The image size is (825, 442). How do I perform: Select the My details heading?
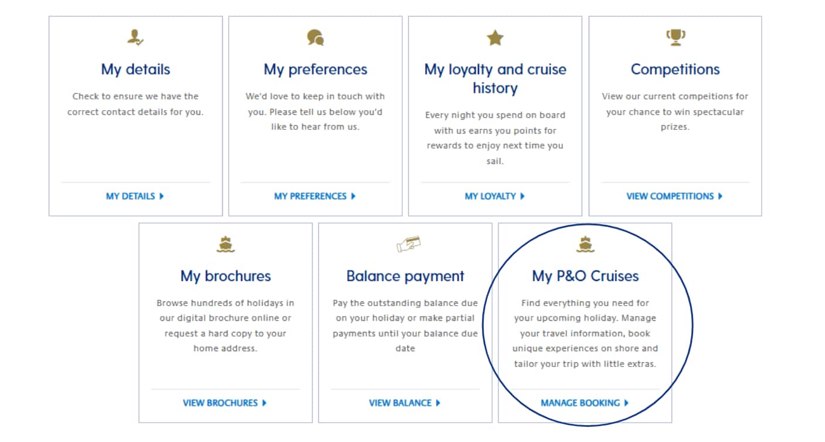point(135,69)
